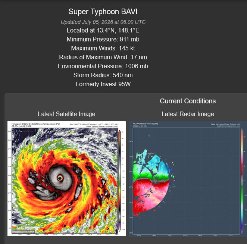Screen dimensions: 247x244
Task: Select the 'Updated July 05, 2026 at 06:00 UTC' line
Action: click(x=103, y=22)
